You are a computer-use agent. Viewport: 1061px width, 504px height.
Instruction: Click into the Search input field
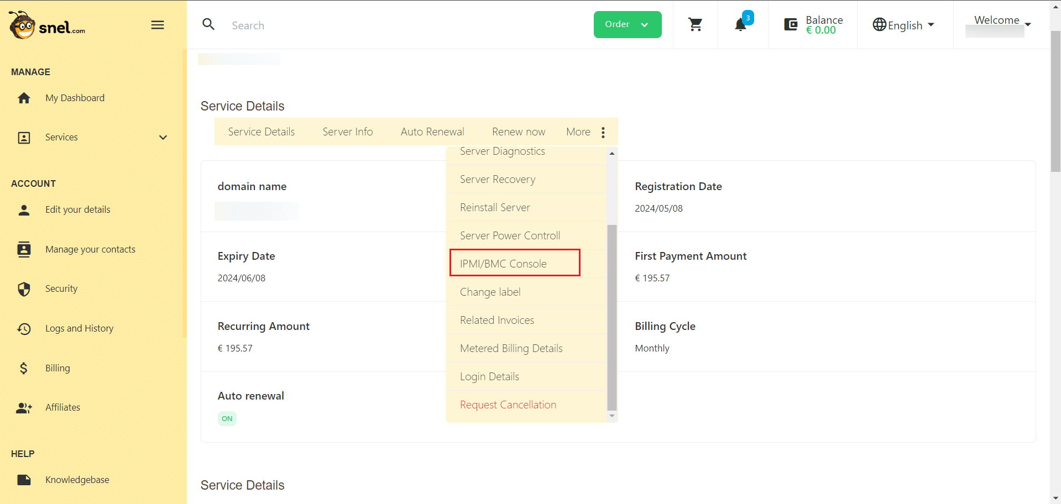click(387, 25)
